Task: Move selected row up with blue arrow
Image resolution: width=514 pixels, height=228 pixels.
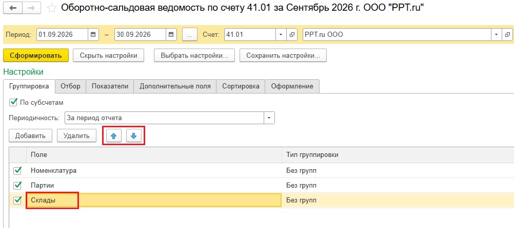Action: 114,136
